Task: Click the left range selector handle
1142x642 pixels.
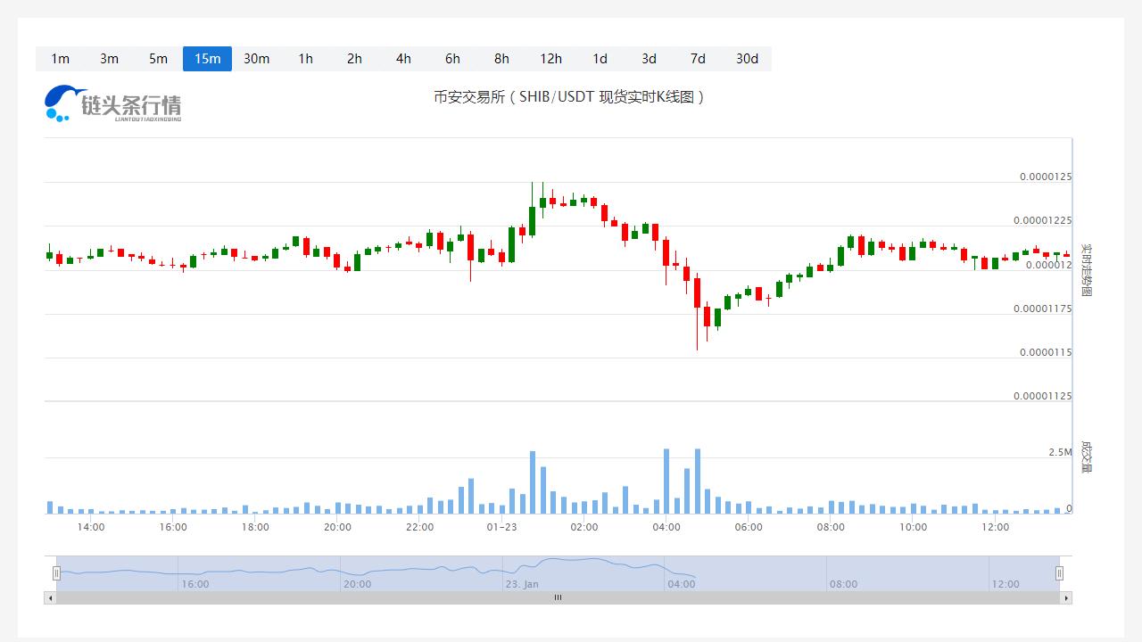Action: point(56,573)
